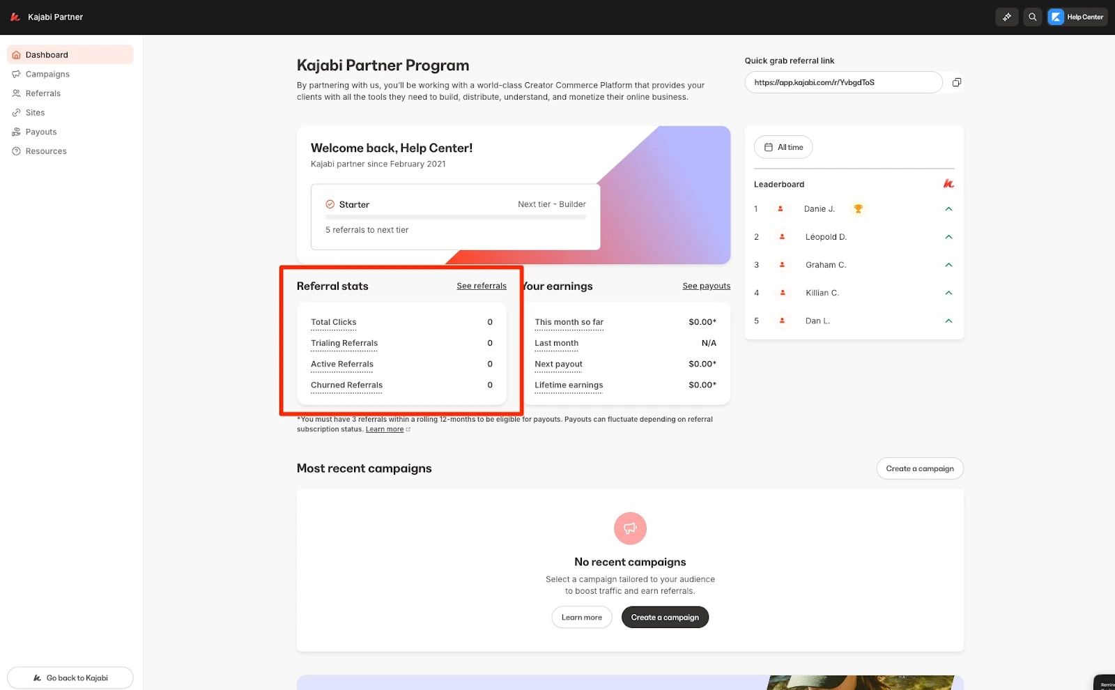Screen dimensions: 1115x690
Task: Click the Payouts icon in sidebar
Action: tap(16, 132)
